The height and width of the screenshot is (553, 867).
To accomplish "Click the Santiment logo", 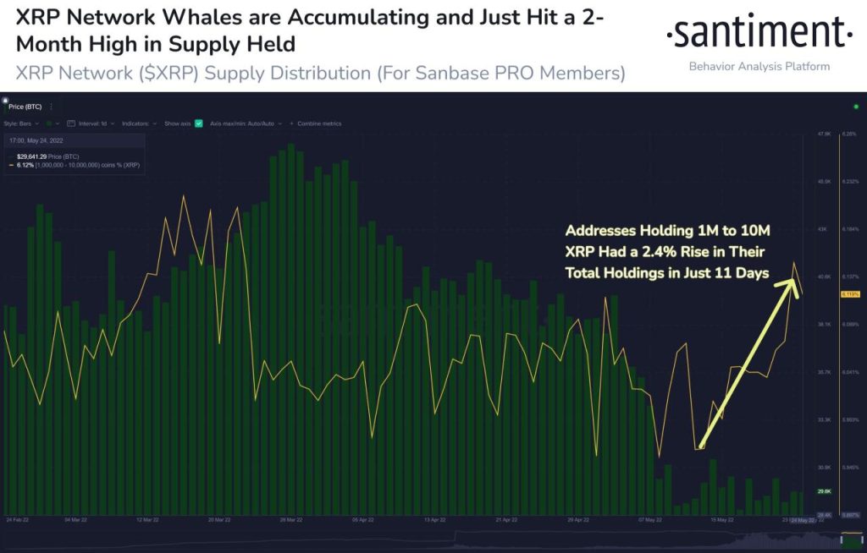I will click(x=759, y=35).
